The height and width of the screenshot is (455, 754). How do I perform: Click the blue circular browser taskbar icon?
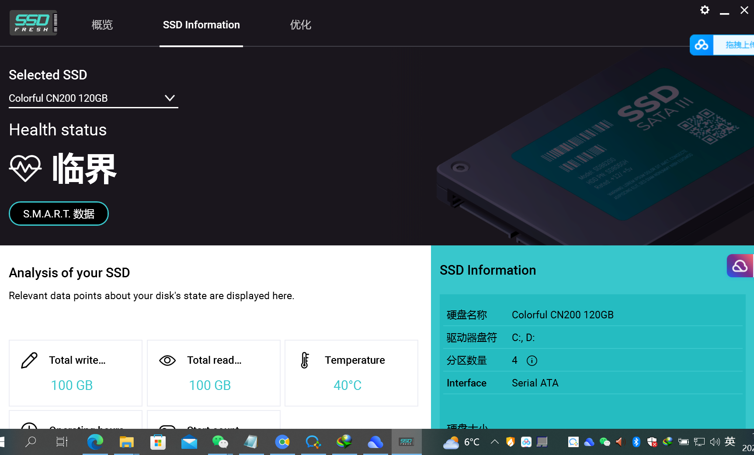282,442
